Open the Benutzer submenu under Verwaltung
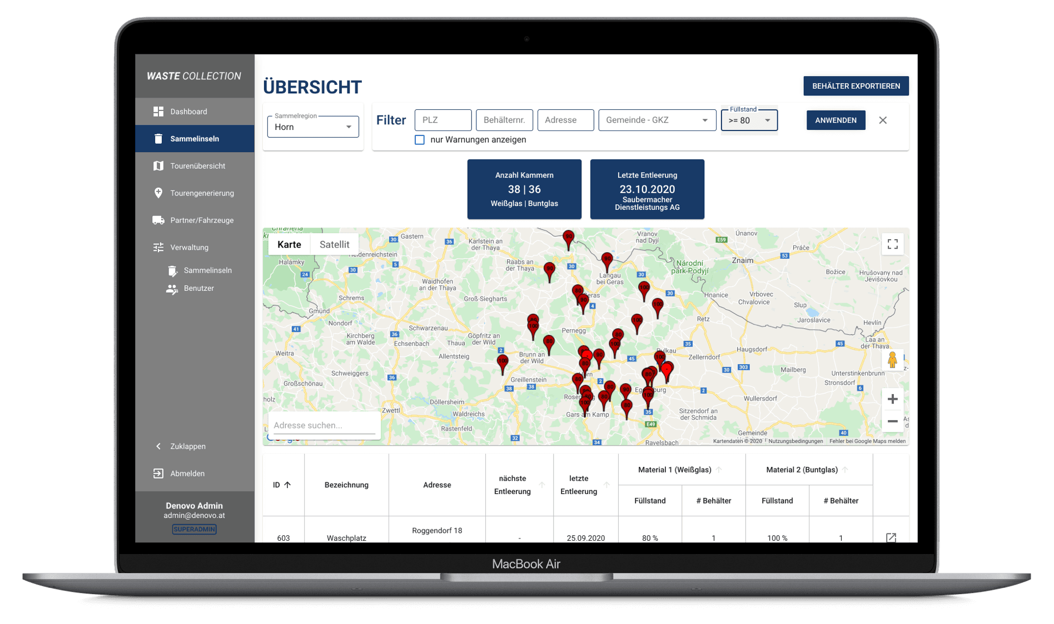This screenshot has height=624, width=1054. coord(198,289)
